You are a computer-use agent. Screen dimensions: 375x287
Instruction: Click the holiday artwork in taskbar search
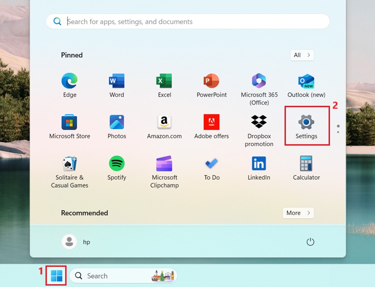[x=163, y=276]
